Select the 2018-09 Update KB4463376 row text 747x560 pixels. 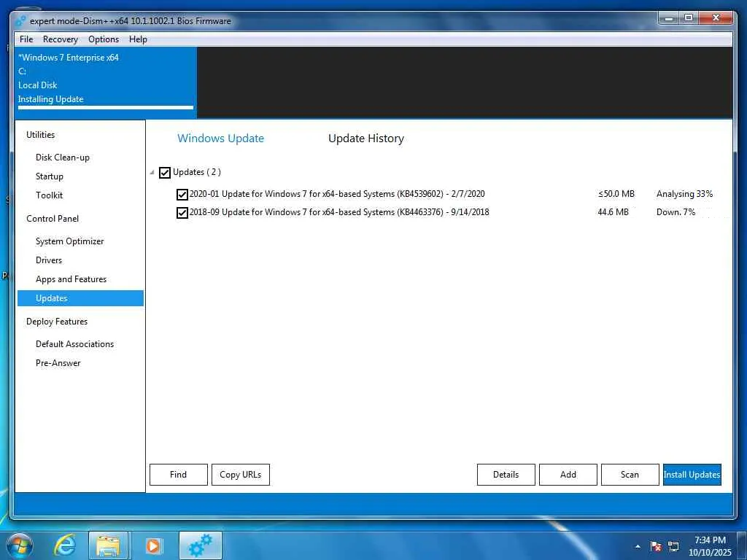[x=339, y=212]
